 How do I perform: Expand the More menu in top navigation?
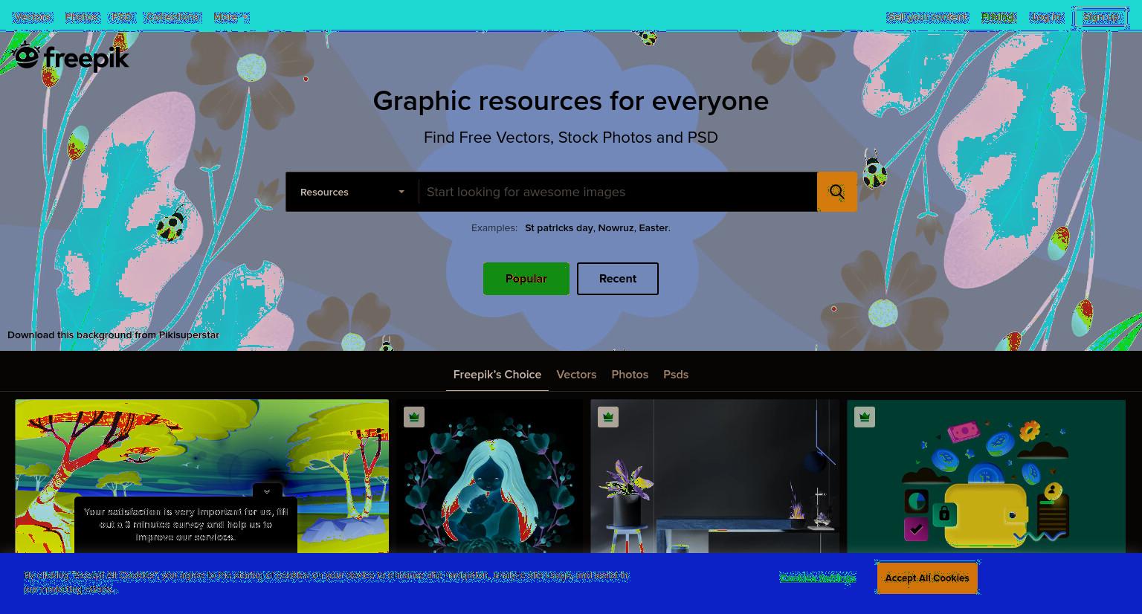tap(231, 17)
